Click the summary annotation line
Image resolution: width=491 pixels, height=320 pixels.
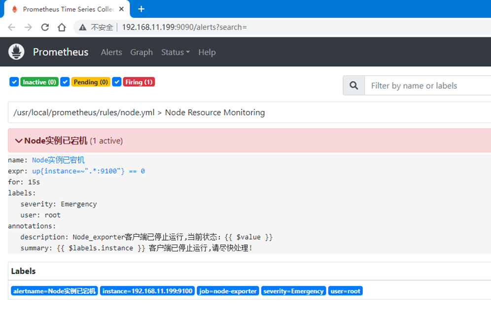(x=136, y=248)
